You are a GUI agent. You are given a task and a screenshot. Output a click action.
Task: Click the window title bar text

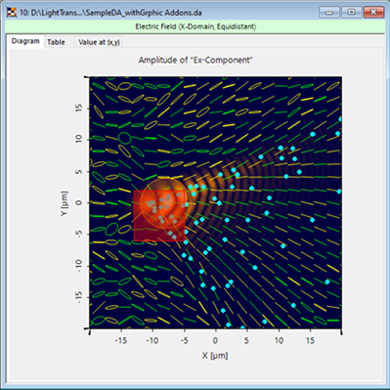[110, 13]
